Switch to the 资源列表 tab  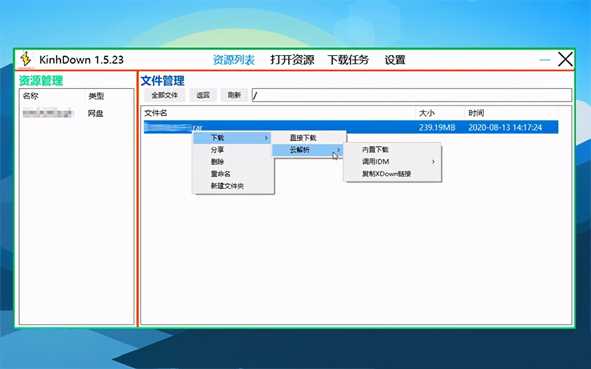(x=234, y=60)
